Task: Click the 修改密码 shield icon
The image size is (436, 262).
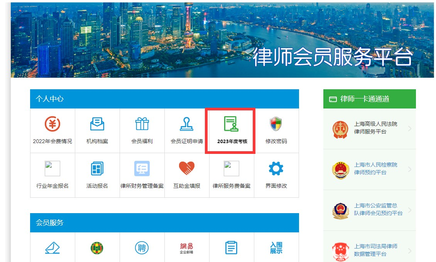Action: (x=276, y=124)
